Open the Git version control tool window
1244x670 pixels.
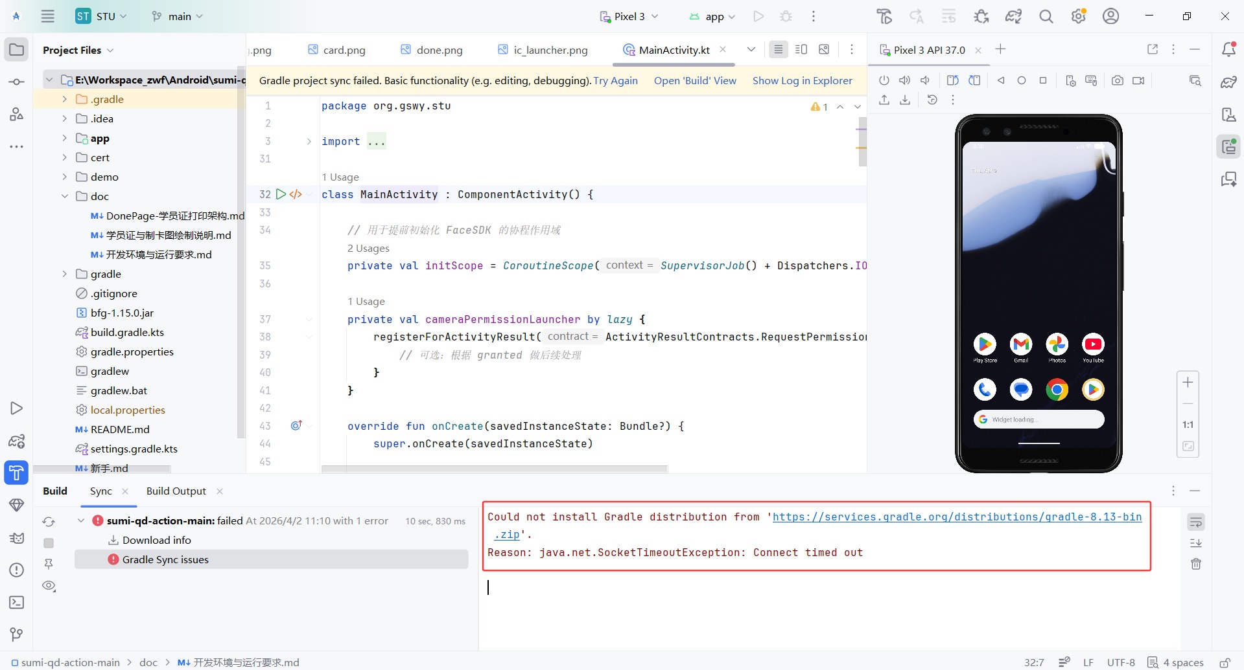tap(17, 634)
